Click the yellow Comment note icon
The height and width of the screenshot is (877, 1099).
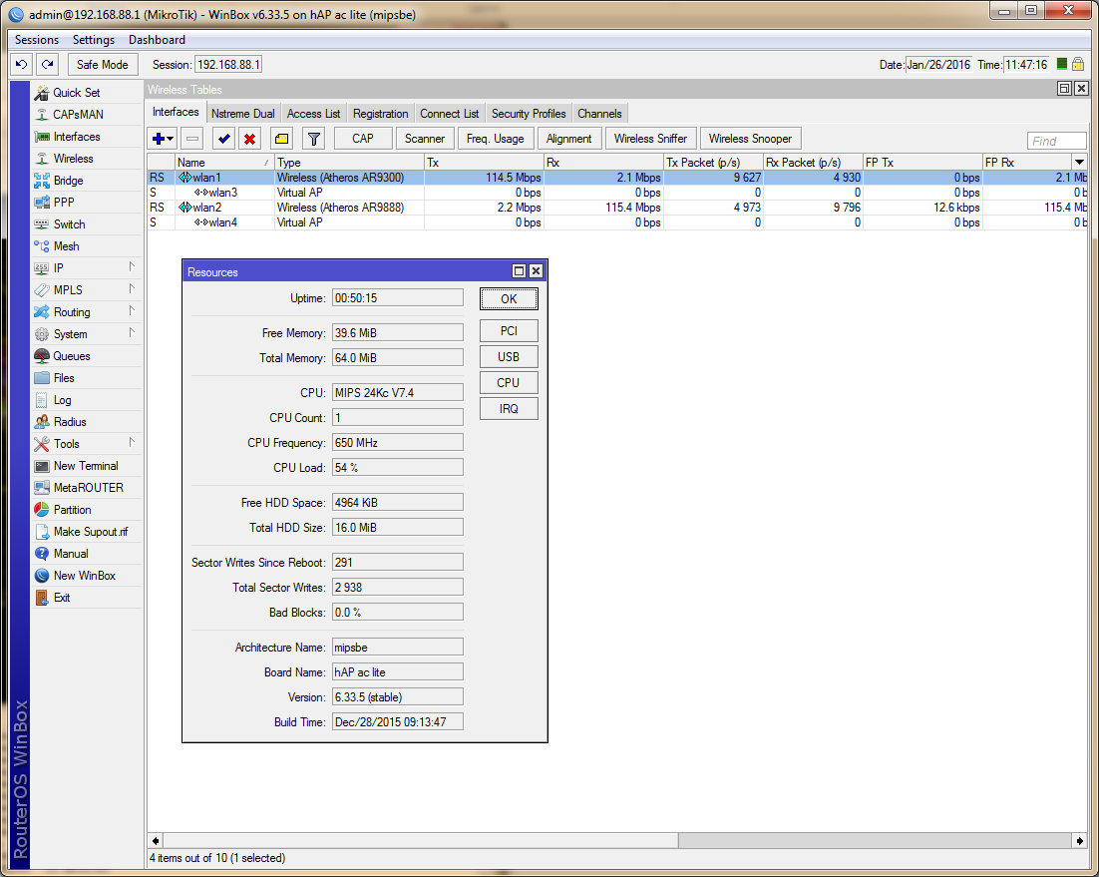click(281, 139)
